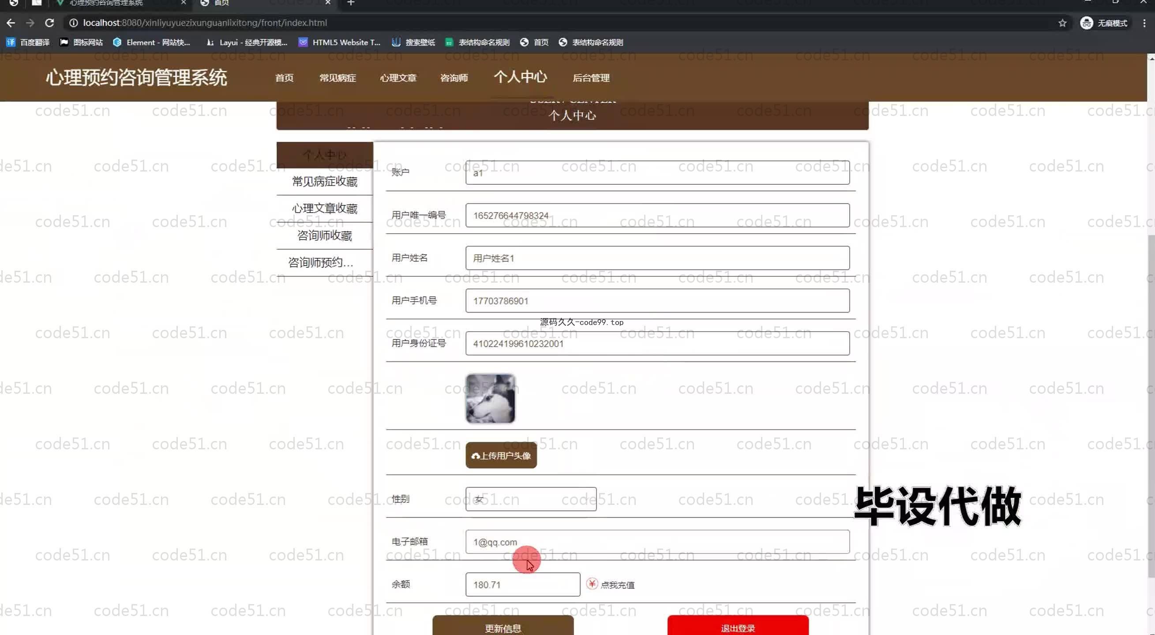
Task: Click the user avatar thumbnail
Action: tap(490, 398)
